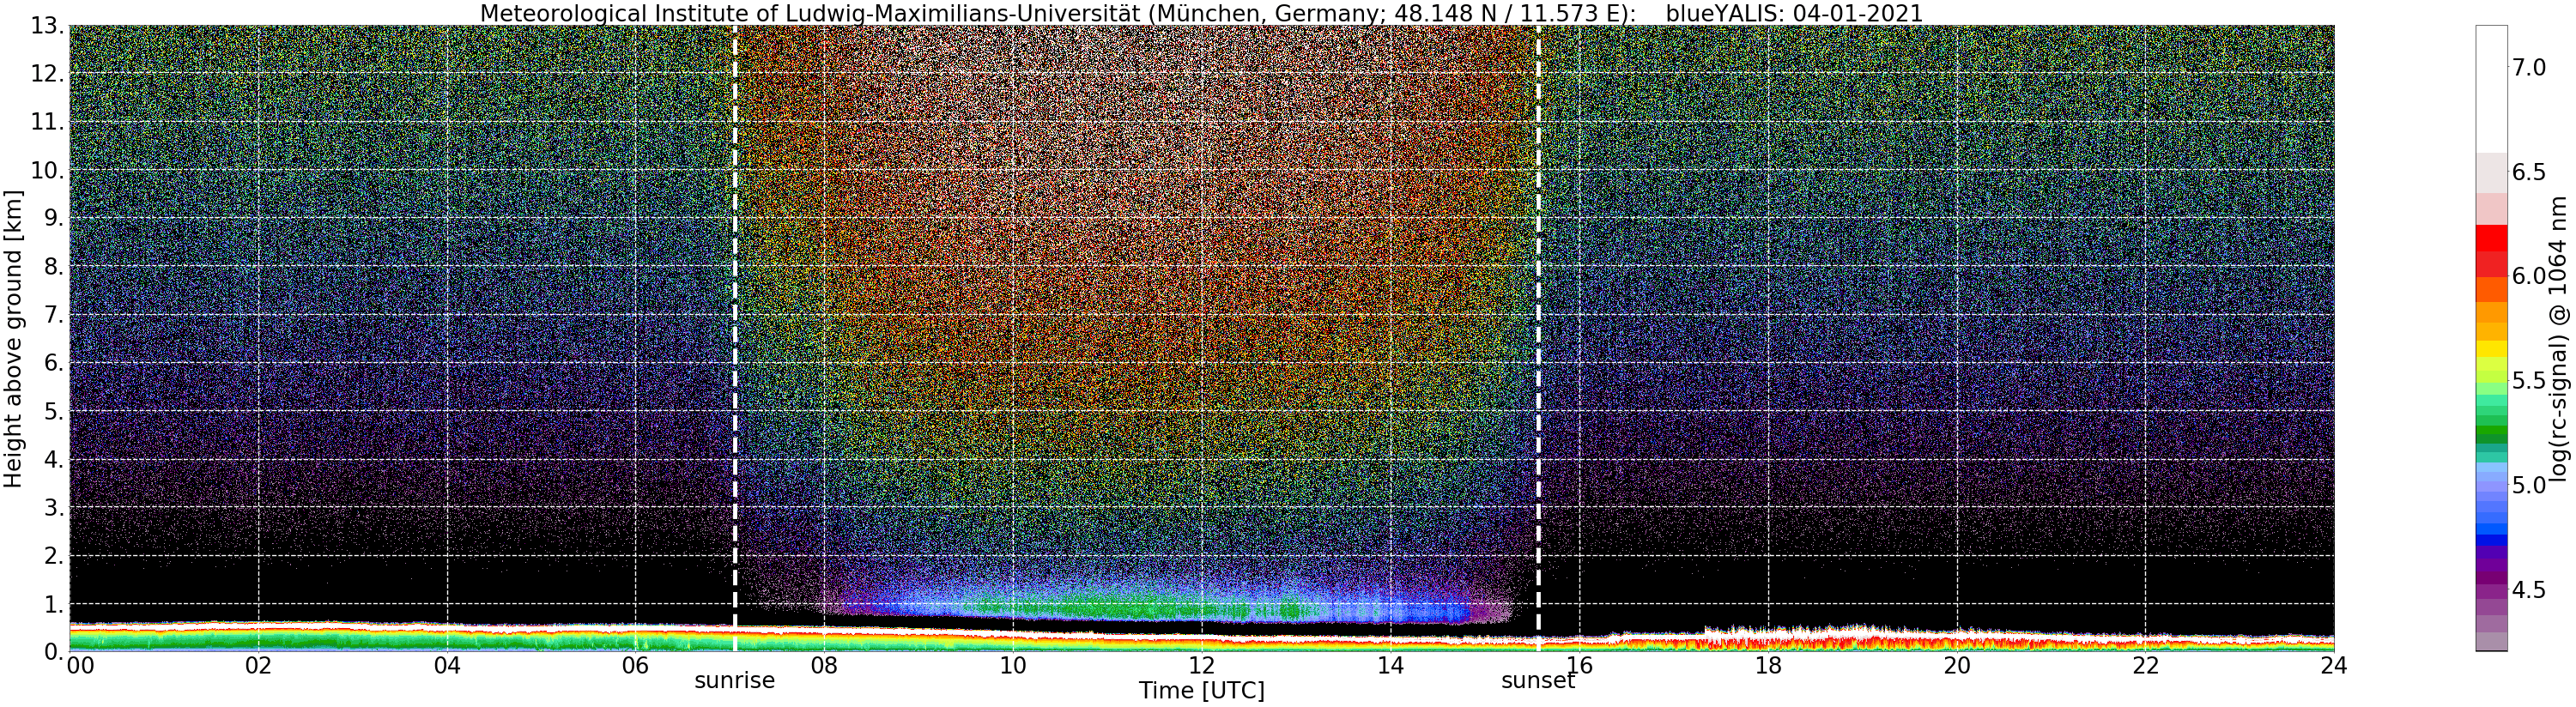Select the "sunrise" label under the time axis

point(735,681)
